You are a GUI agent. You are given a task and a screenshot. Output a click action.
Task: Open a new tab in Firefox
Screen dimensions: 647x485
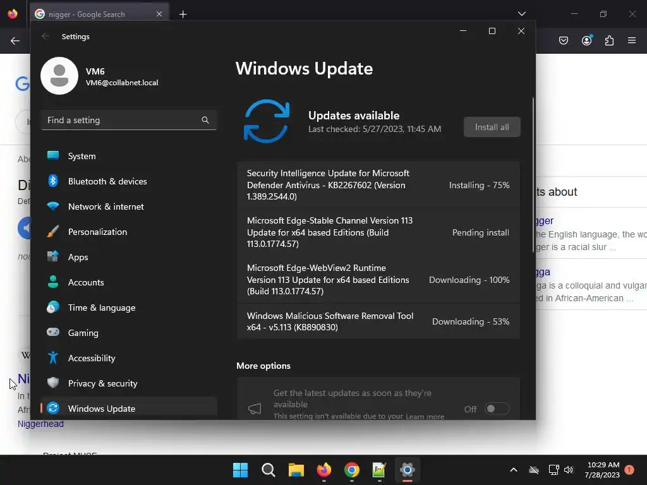tap(183, 15)
